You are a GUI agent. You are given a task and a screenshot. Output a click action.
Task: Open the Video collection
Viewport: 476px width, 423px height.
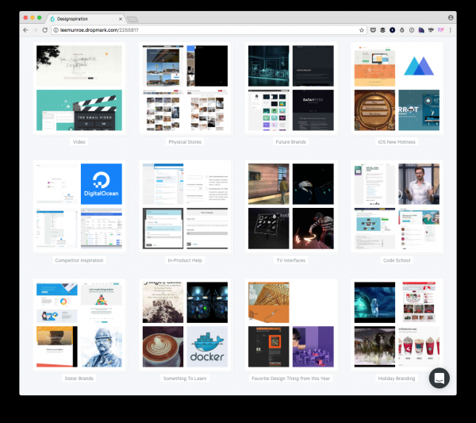[x=79, y=87]
